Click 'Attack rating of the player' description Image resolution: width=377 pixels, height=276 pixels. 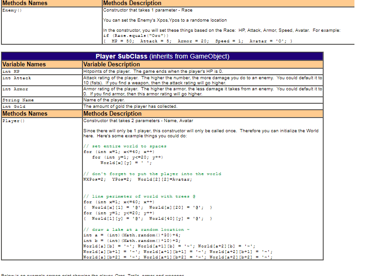[203, 80]
